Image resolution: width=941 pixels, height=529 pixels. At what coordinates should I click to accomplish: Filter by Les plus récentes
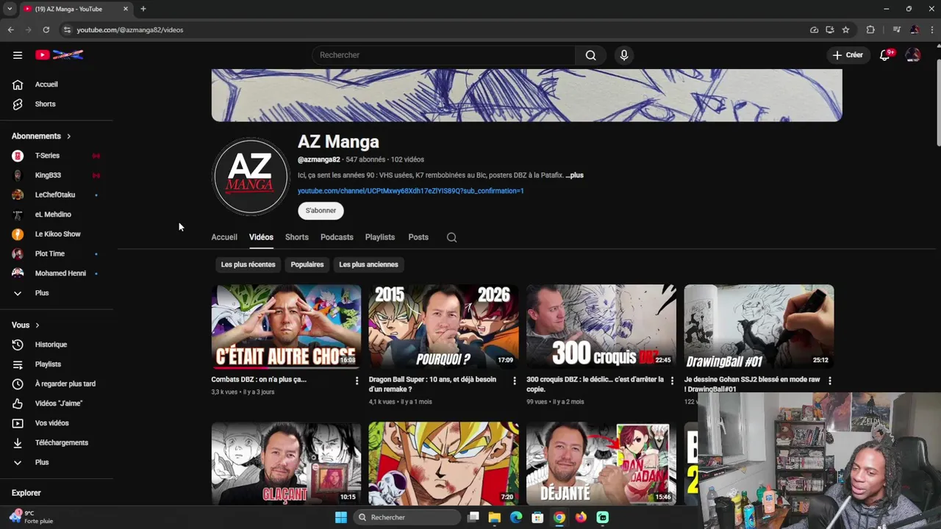click(x=248, y=264)
